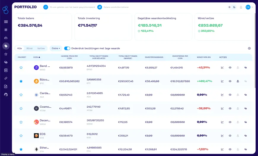Viewport: 258px width, 156px height.
Task: Open the CK user account menu
Action: [x=249, y=7]
